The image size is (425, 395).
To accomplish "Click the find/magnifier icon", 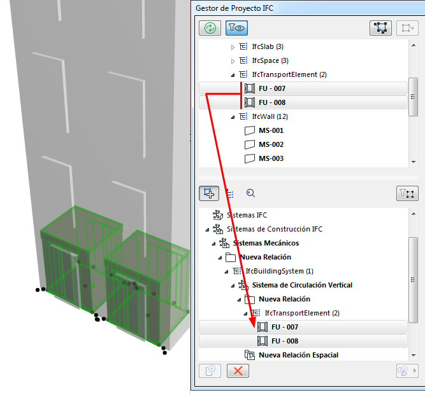I will (250, 193).
